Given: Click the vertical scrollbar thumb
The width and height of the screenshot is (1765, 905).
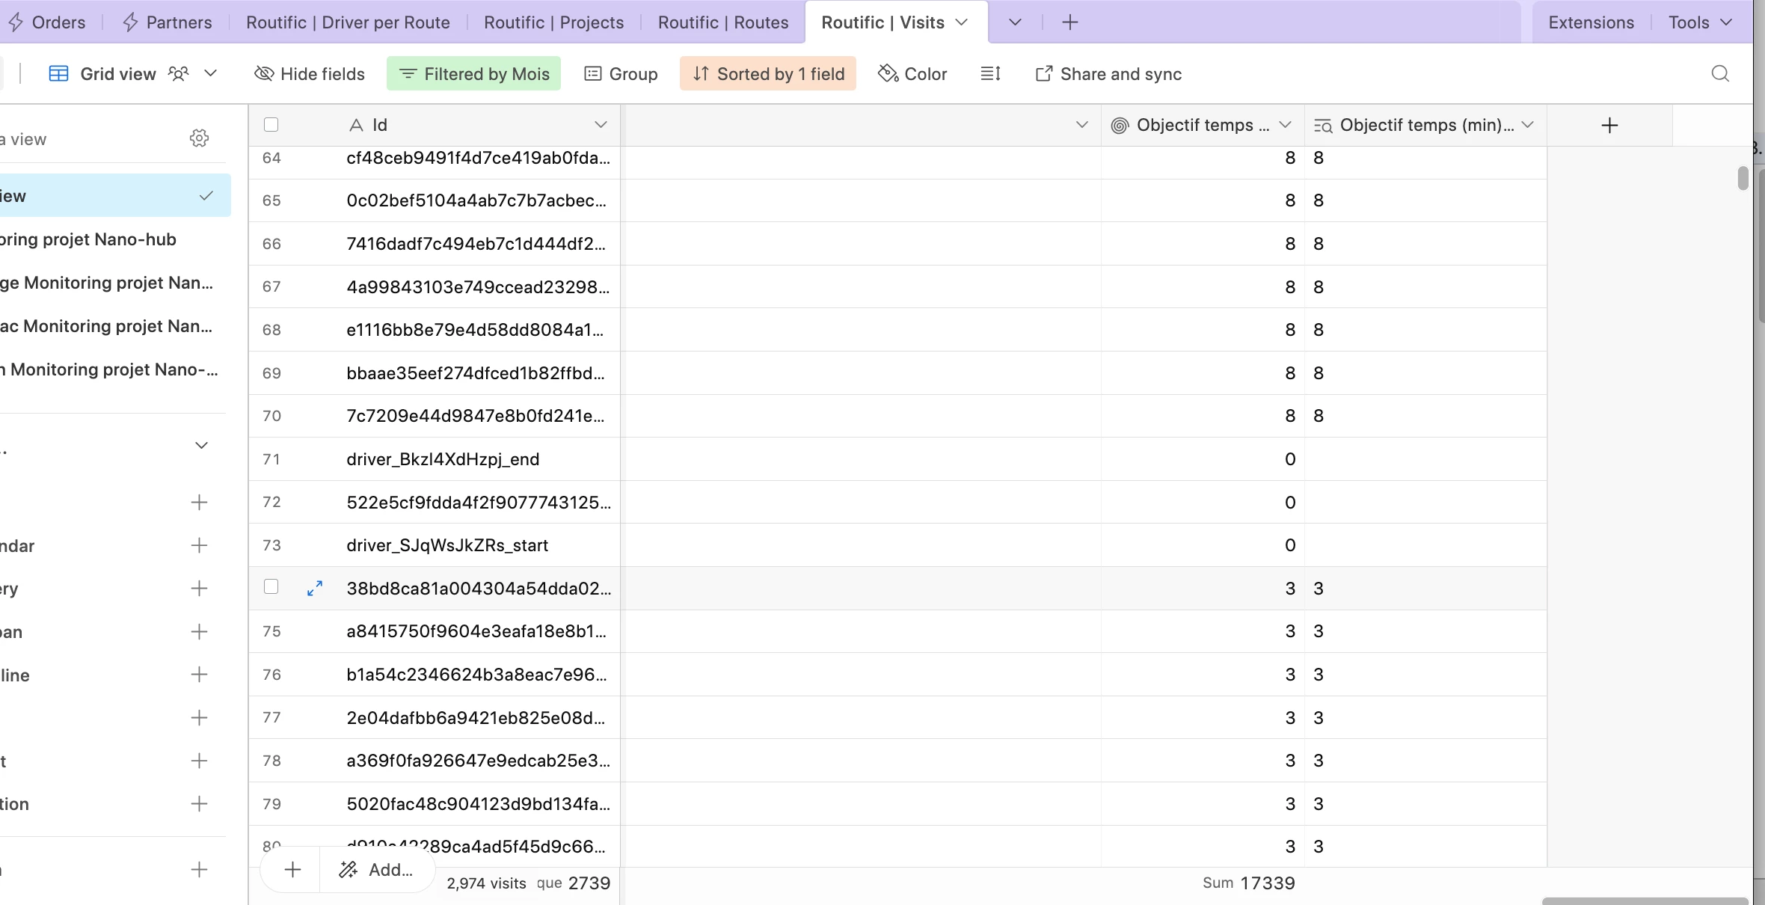Looking at the screenshot, I should (x=1743, y=178).
